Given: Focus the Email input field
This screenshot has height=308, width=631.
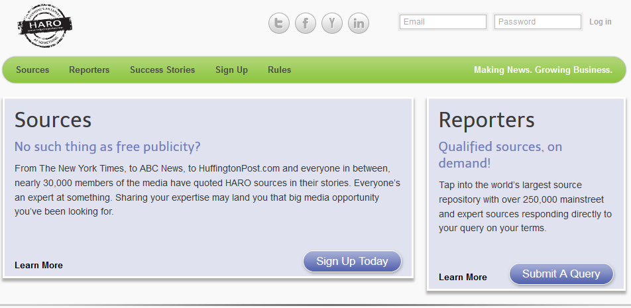Looking at the screenshot, I should (x=443, y=22).
